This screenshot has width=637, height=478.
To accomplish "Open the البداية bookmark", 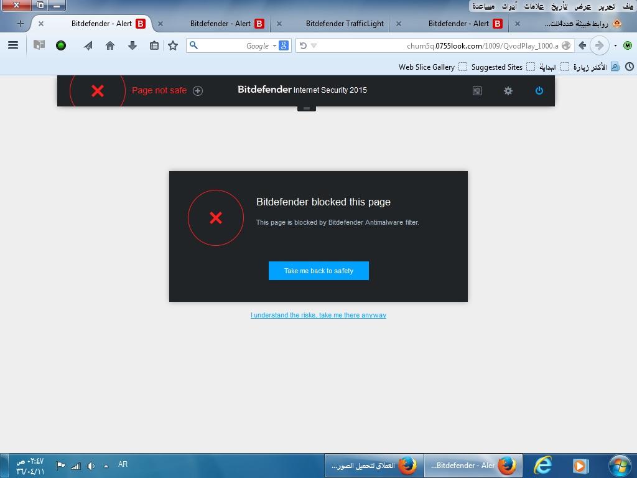I will click(554, 67).
